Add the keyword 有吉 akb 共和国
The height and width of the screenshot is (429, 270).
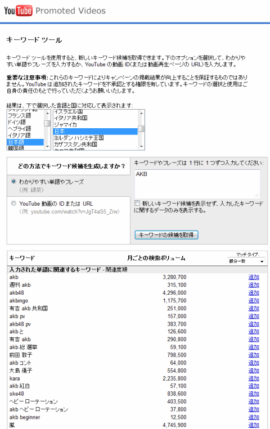coord(254,308)
